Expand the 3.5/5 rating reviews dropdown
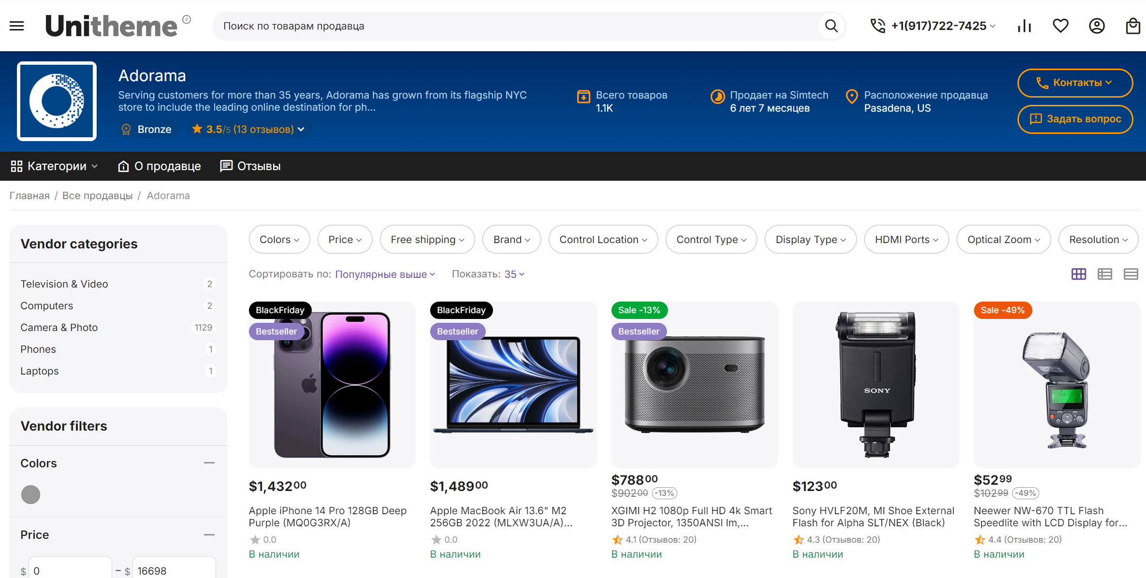This screenshot has width=1146, height=578. pyautogui.click(x=249, y=130)
